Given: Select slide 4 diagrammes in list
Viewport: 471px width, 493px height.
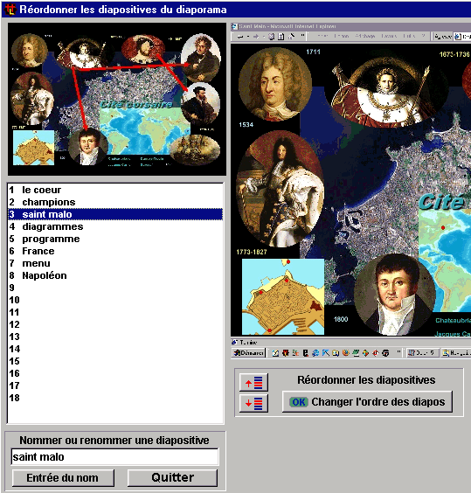Looking at the screenshot, I should pos(115,226).
